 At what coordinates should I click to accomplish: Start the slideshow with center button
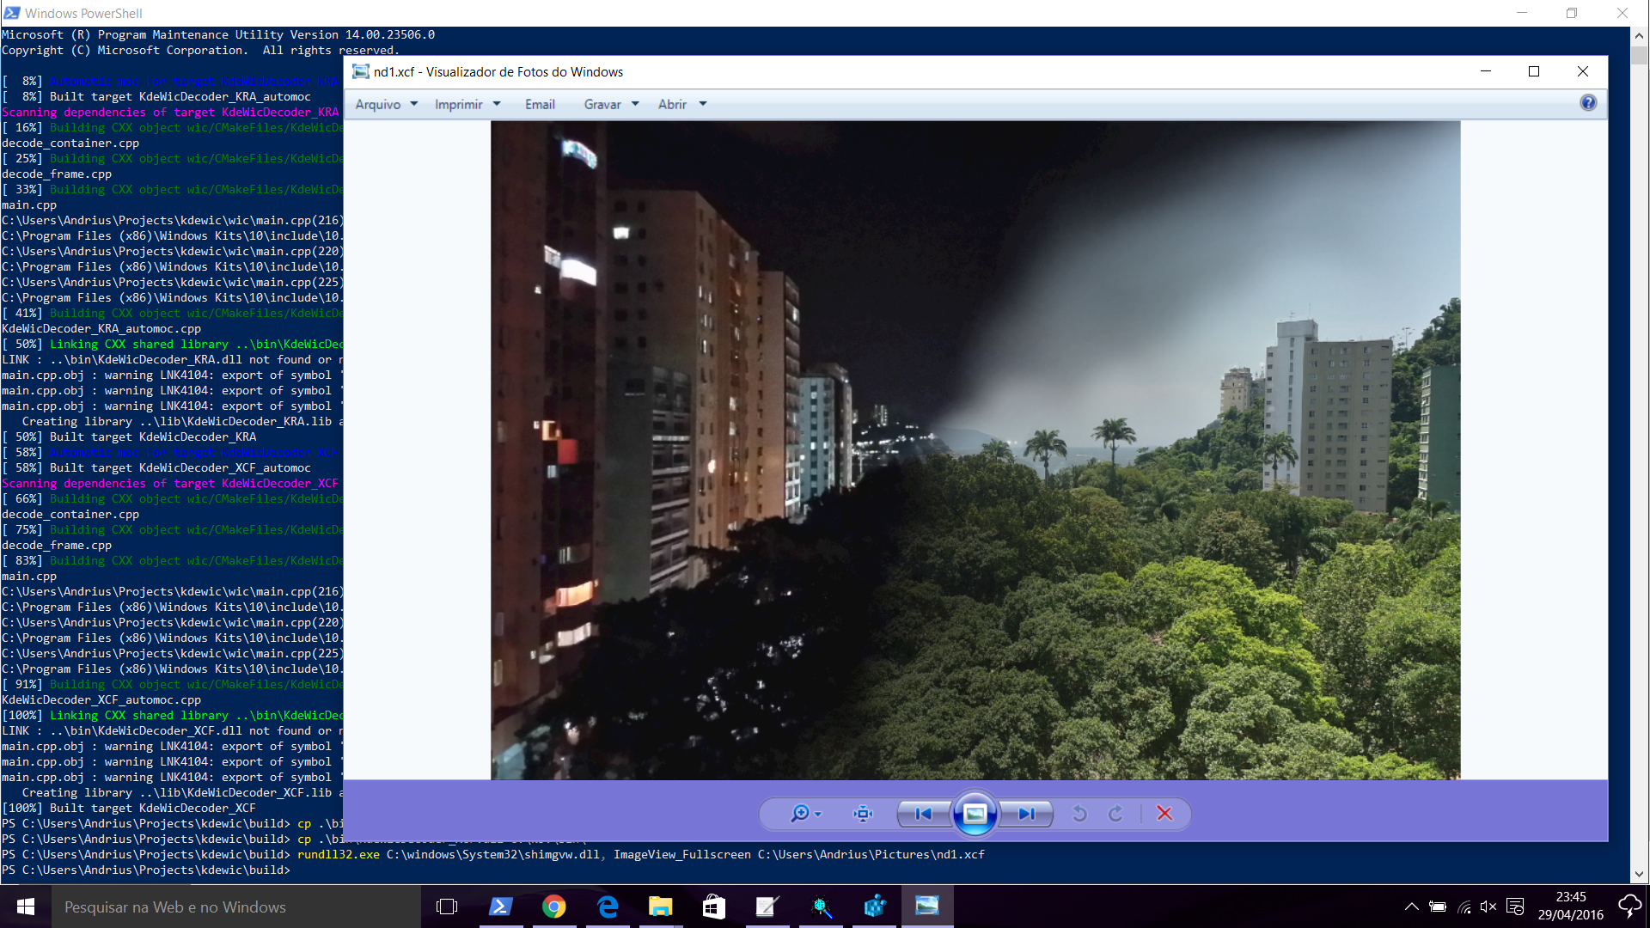point(975,814)
